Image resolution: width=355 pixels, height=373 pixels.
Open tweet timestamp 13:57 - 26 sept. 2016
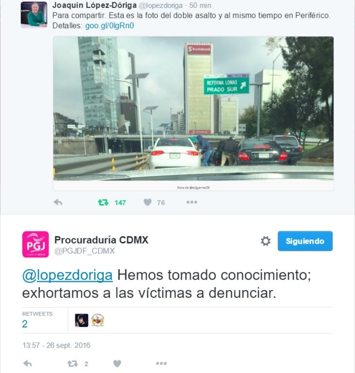[x=56, y=345]
